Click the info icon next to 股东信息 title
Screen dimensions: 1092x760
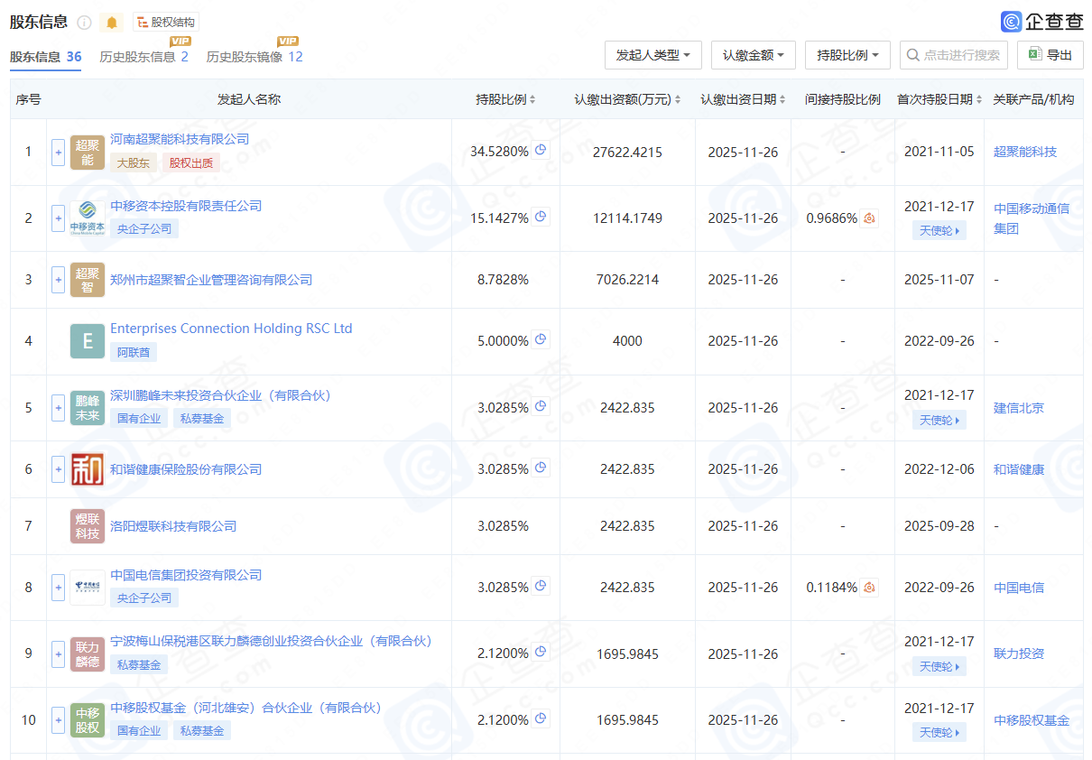pyautogui.click(x=84, y=23)
